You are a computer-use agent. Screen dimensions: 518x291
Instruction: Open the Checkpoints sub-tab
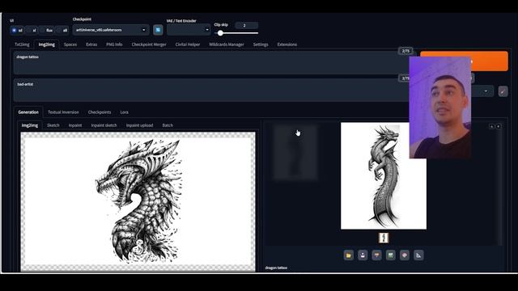point(100,112)
